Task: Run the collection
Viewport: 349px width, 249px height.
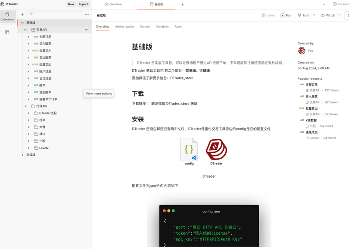Action: pos(286,15)
